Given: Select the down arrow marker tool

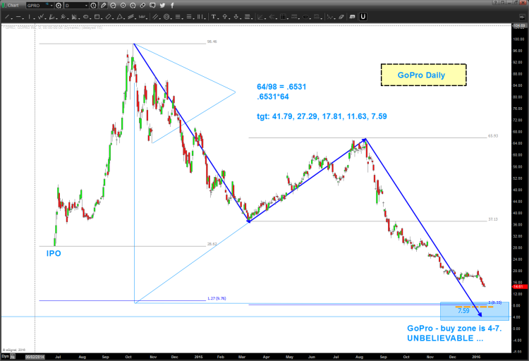Looking at the screenshot, I should pyautogui.click(x=236, y=16).
